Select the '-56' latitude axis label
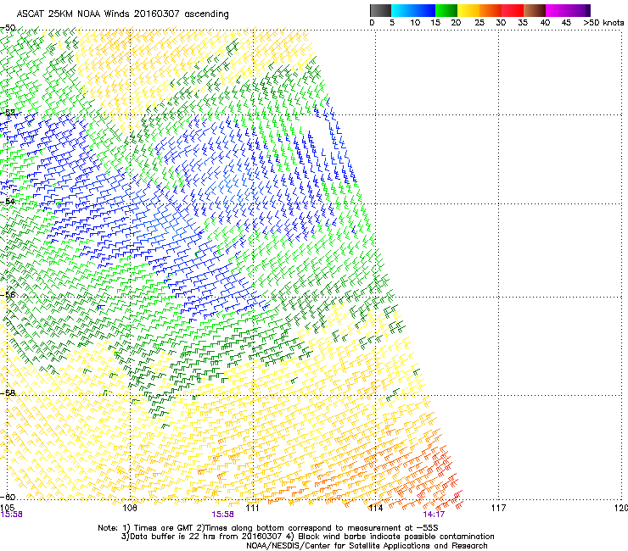Image resolution: width=628 pixels, height=551 pixels. tap(8, 294)
